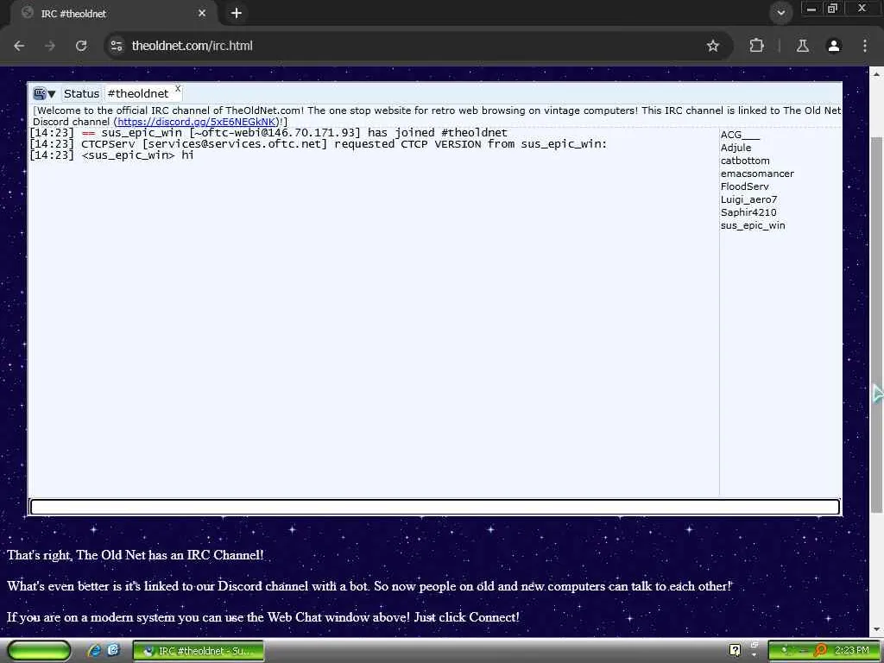The width and height of the screenshot is (884, 663).
Task: Bookmark this page with the star icon
Action: [713, 46]
